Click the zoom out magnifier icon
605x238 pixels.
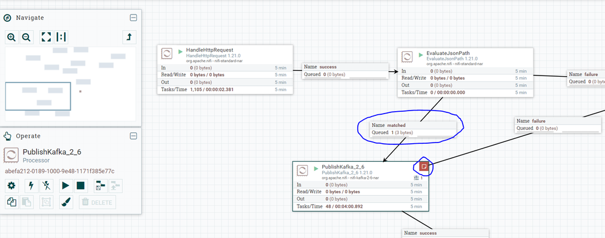coord(26,37)
